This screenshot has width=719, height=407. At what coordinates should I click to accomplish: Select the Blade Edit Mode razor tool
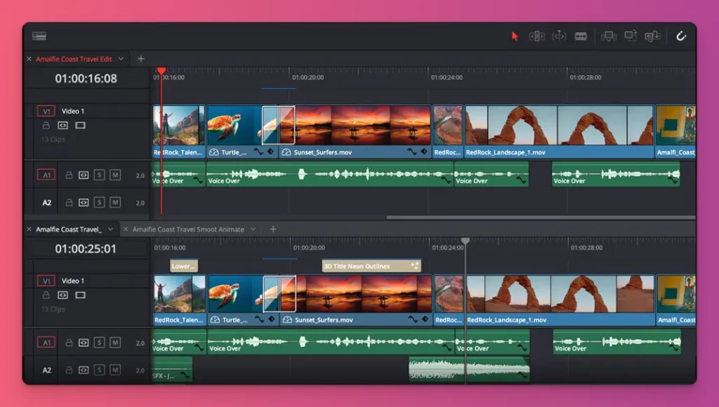[x=581, y=35]
